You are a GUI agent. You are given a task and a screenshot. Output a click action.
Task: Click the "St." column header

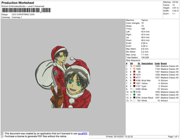[x=139, y=64]
